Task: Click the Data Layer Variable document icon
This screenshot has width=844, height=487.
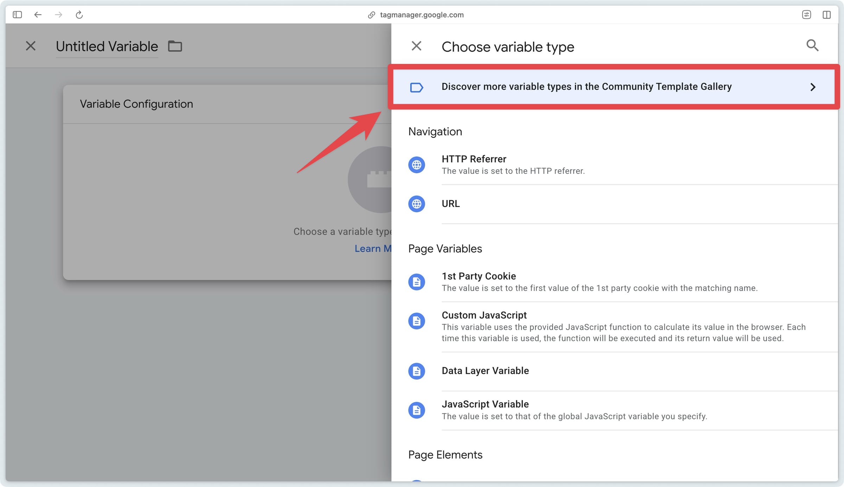Action: 416,371
